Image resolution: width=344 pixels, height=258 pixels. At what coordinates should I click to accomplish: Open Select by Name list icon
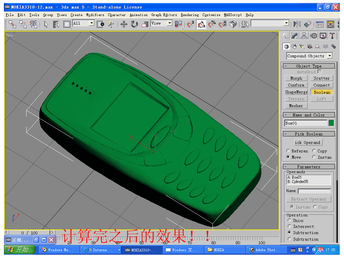[56, 24]
